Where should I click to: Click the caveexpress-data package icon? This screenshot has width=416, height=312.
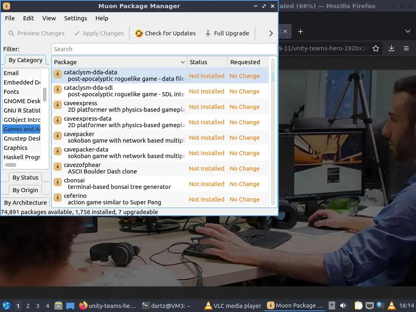[58, 120]
